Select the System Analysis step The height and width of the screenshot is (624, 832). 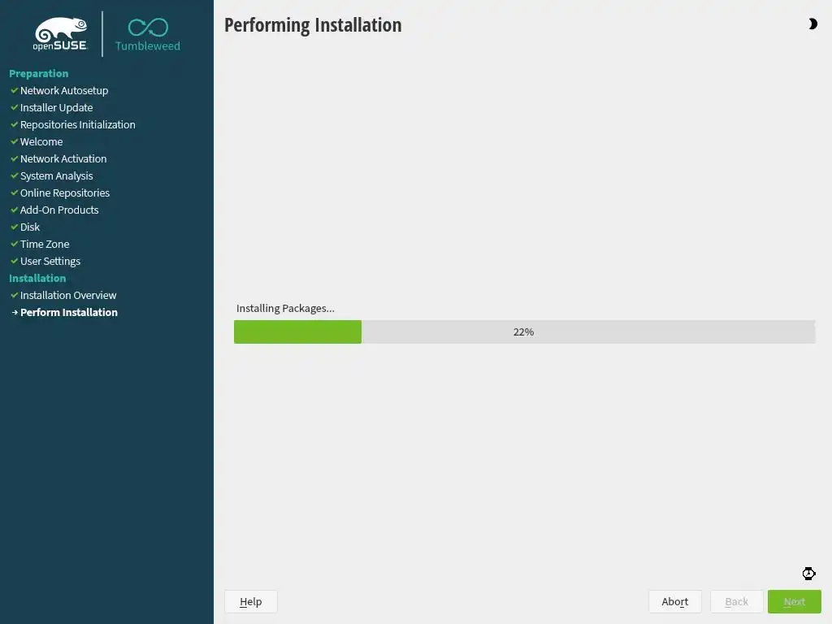click(x=56, y=176)
